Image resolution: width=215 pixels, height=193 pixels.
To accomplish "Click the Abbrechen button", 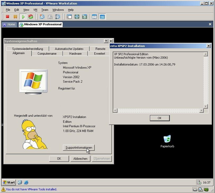I will (80, 159).
